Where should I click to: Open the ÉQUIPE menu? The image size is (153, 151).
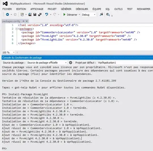click(97, 9)
